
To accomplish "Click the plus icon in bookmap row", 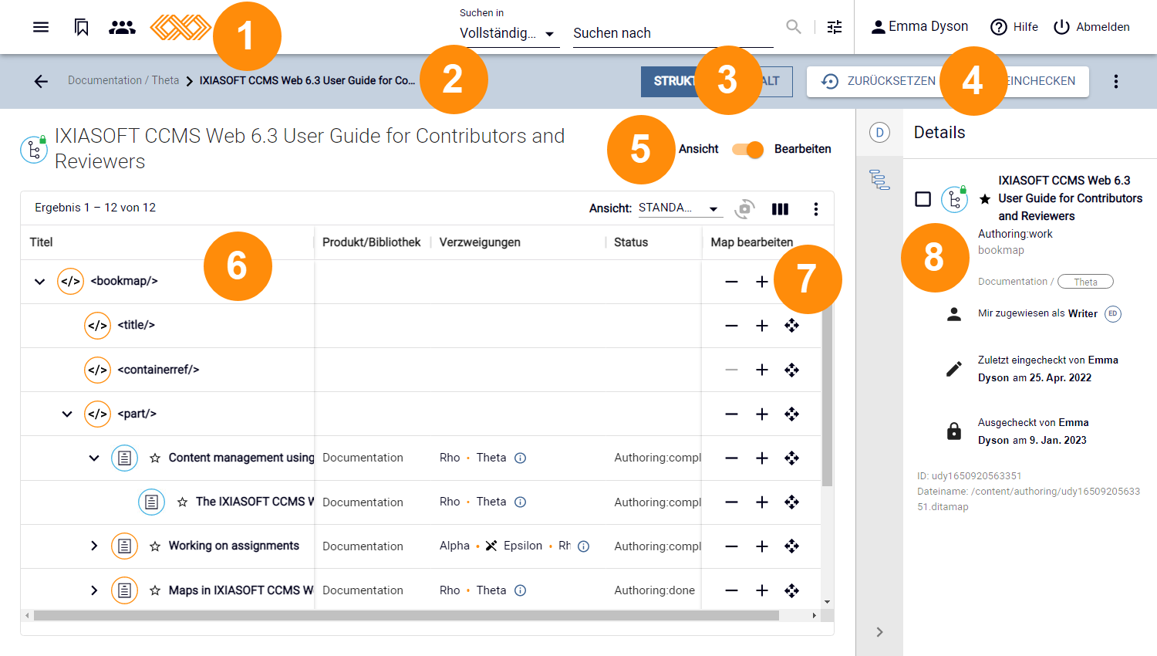I will click(x=762, y=282).
